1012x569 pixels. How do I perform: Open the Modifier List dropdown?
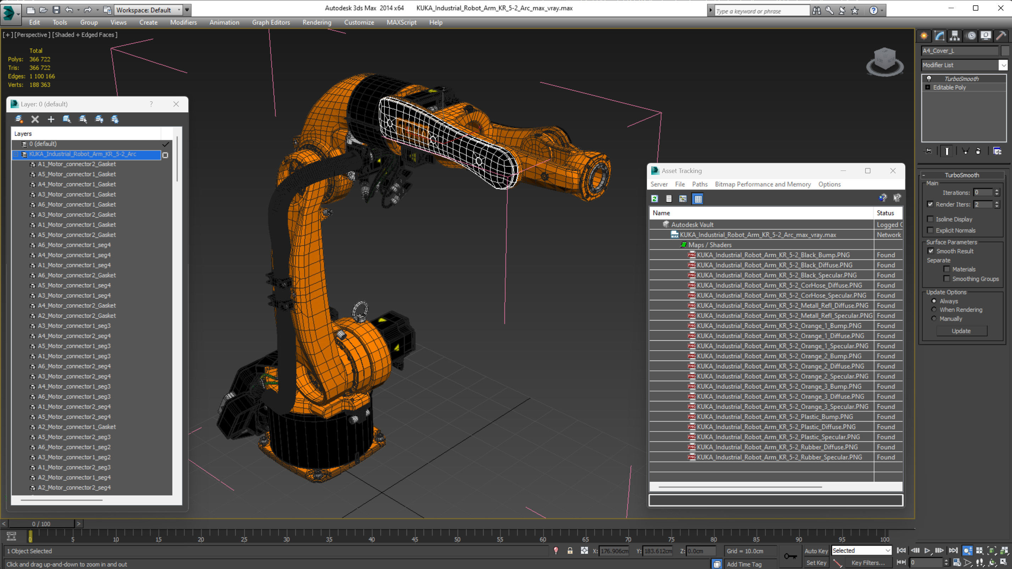point(1003,65)
